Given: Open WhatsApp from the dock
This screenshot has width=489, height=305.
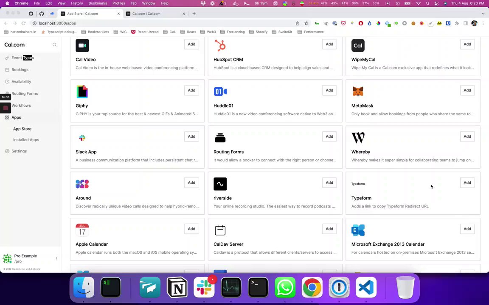Looking at the screenshot, I should coord(285,287).
